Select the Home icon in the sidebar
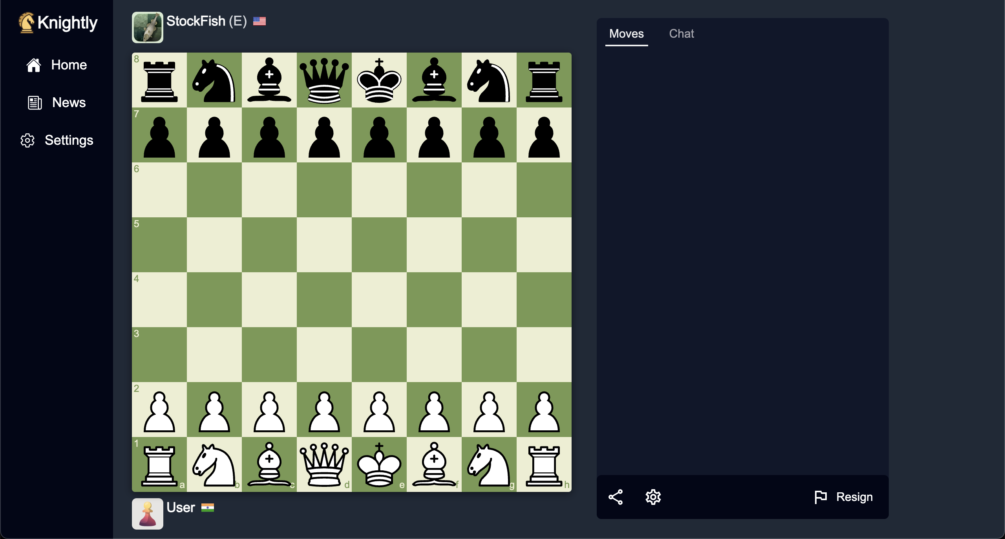This screenshot has width=1005, height=539. [x=34, y=65]
